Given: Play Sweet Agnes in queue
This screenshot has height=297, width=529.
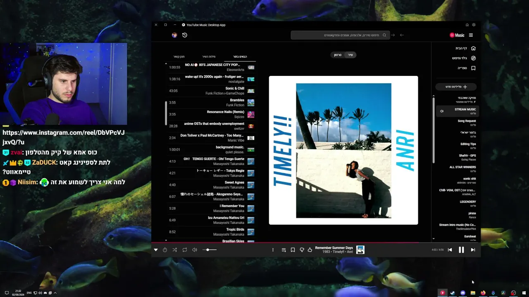Looking at the screenshot, I should [x=211, y=185].
